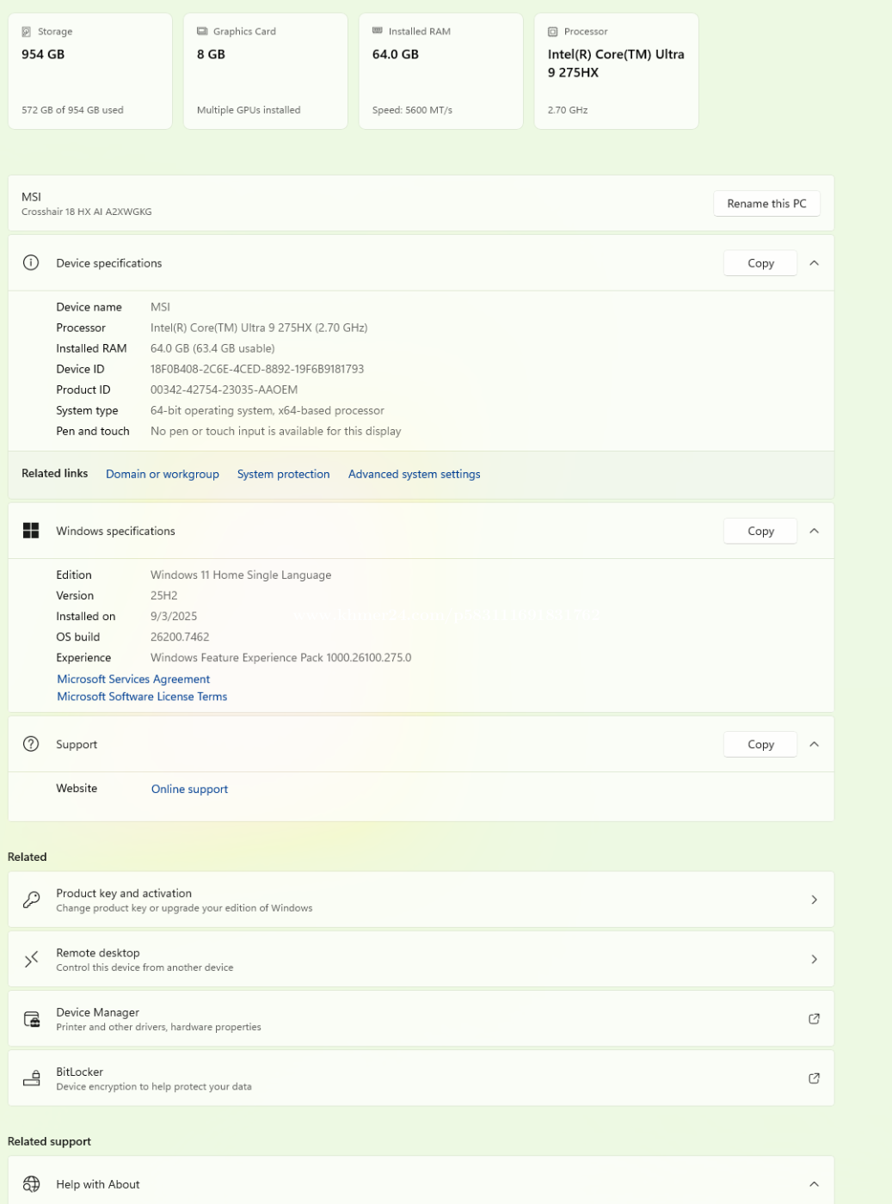The width and height of the screenshot is (892, 1204).
Task: Click the Support question mark icon
Action: 31,744
